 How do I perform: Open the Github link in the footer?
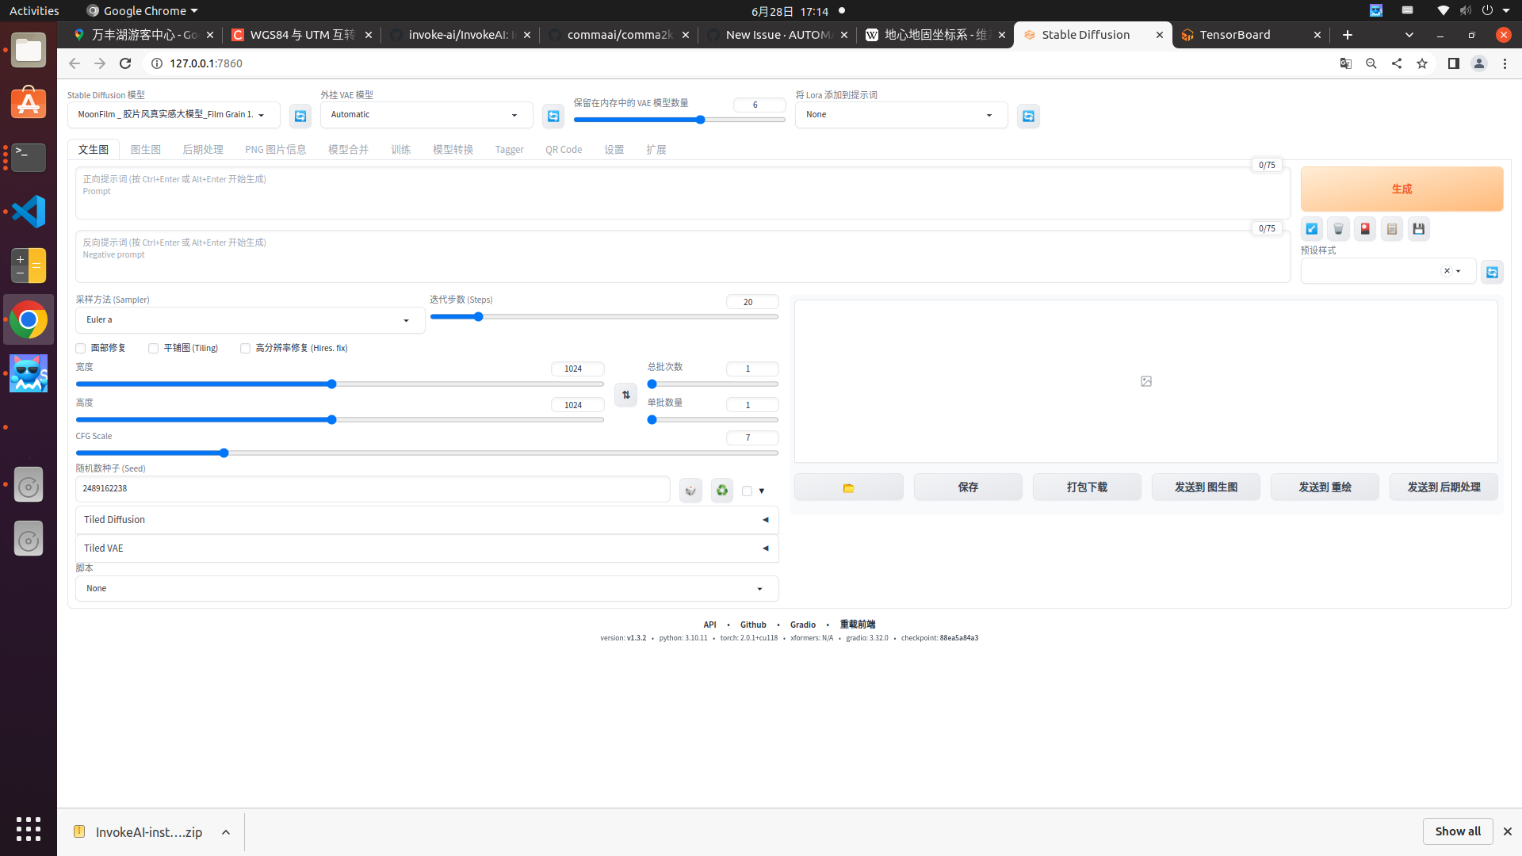(x=752, y=625)
